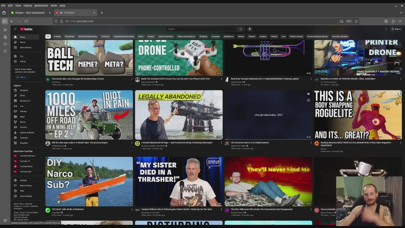The image size is (405, 228).
Task: Select the Recently uploaded filter chip
Action: click(340, 36)
